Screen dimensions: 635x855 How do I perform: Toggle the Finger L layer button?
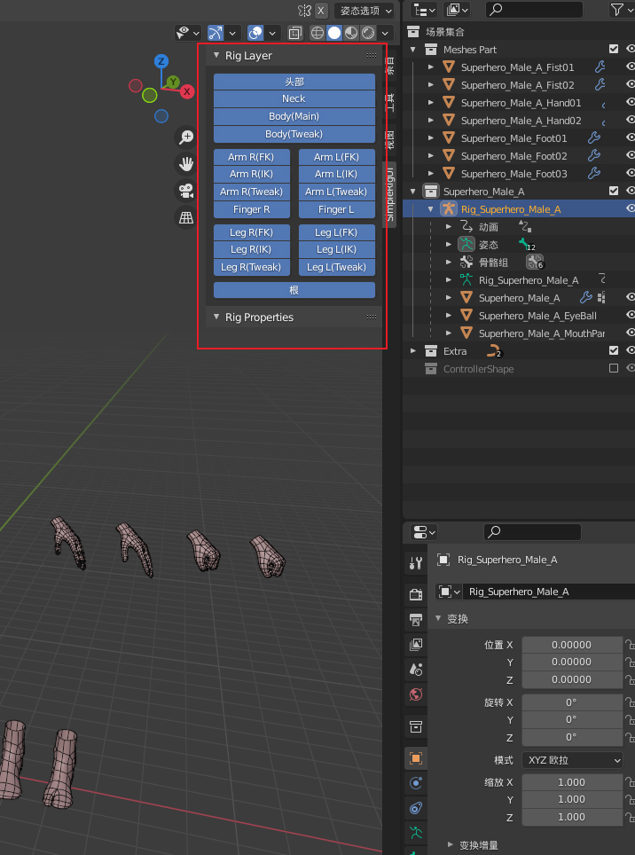337,209
